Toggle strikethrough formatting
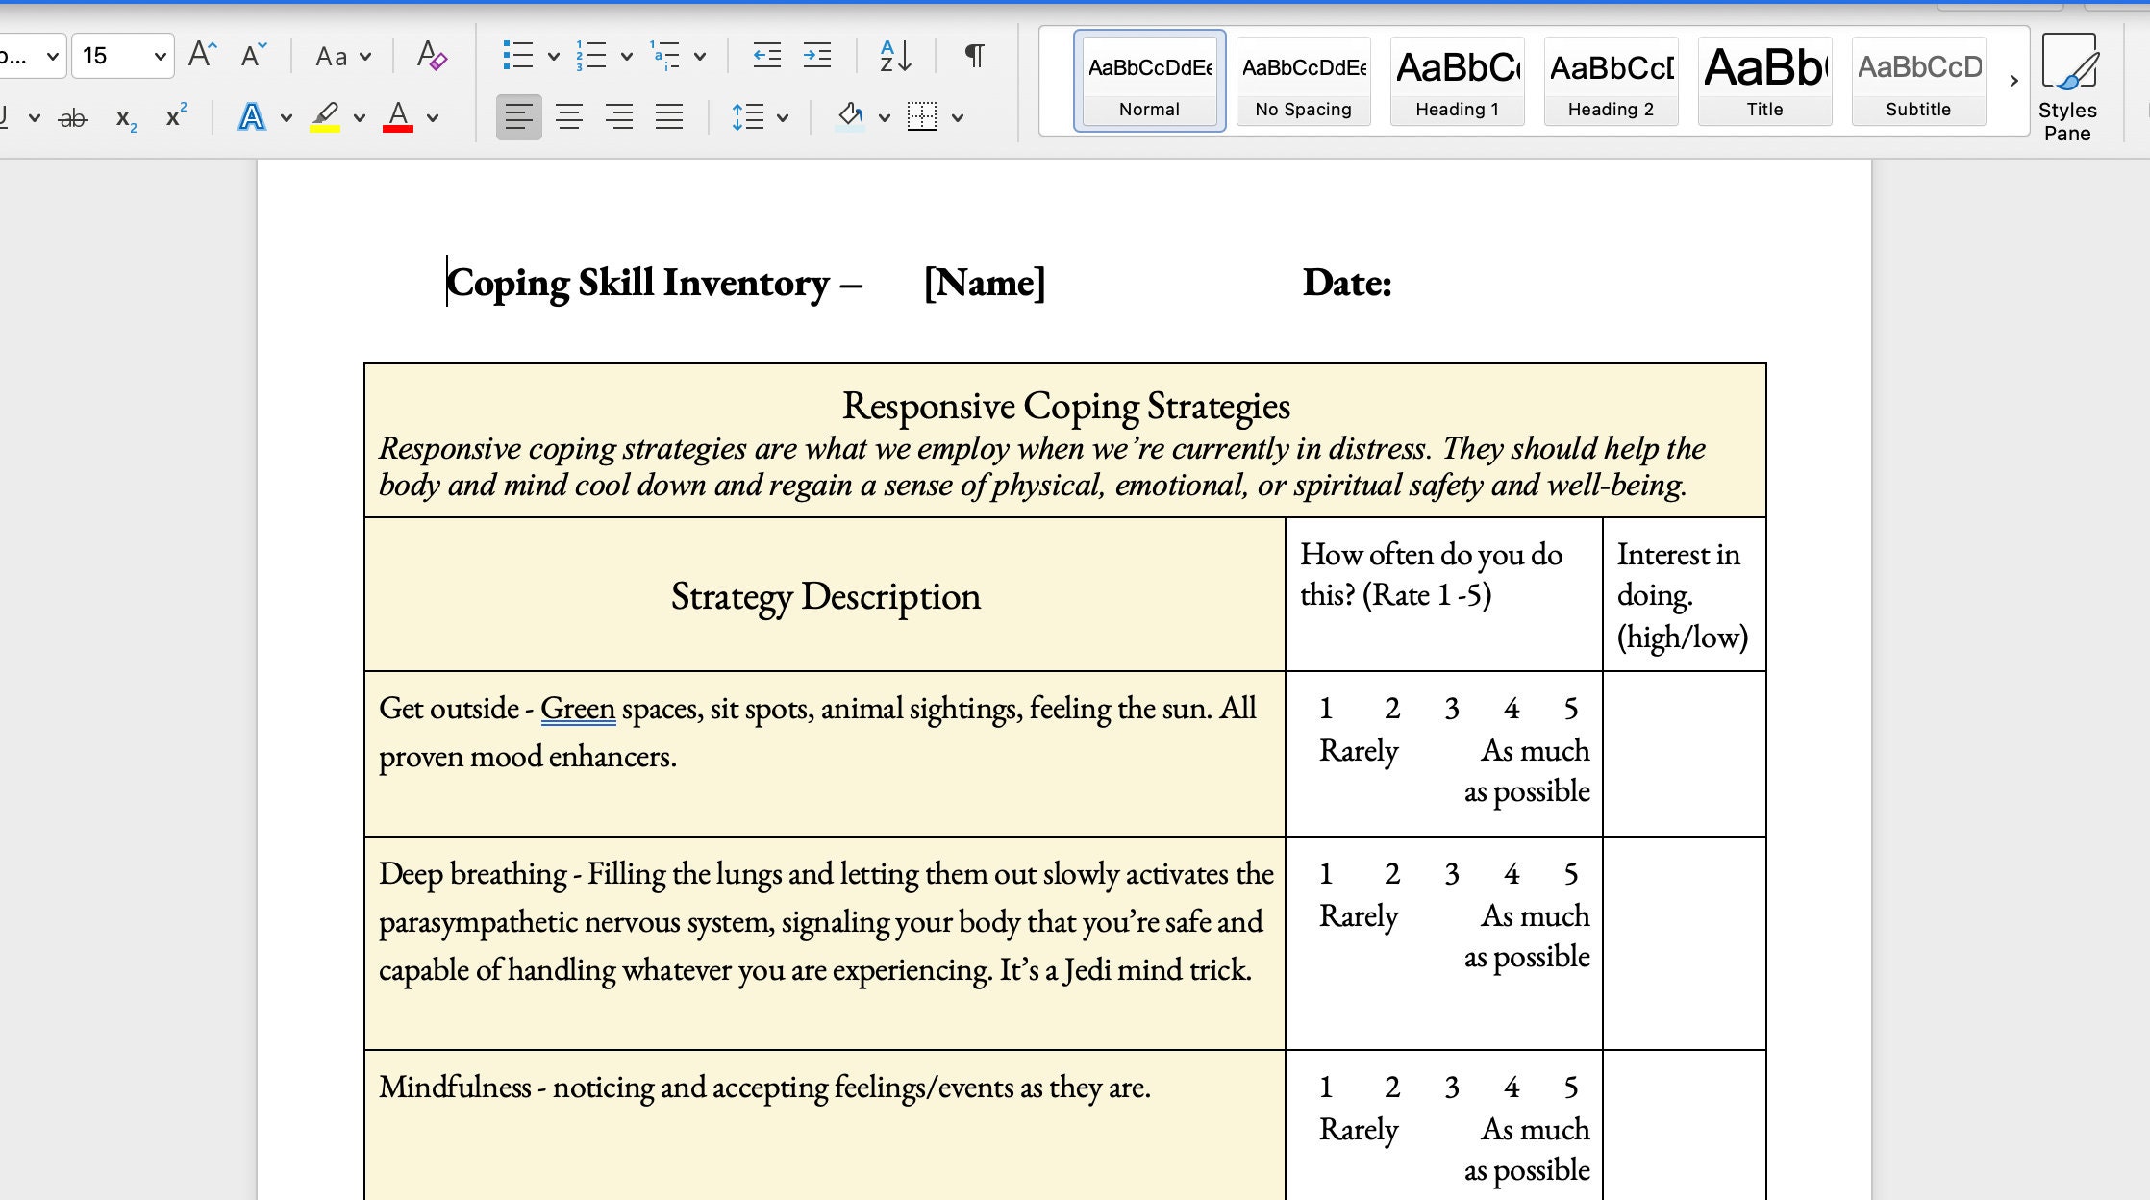The width and height of the screenshot is (2150, 1200). tap(74, 116)
